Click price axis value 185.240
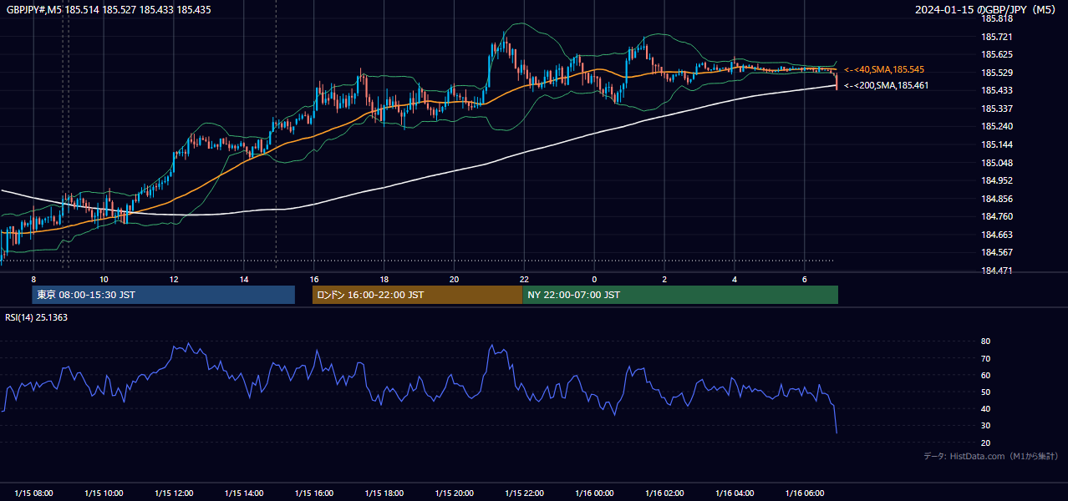 coord(996,126)
